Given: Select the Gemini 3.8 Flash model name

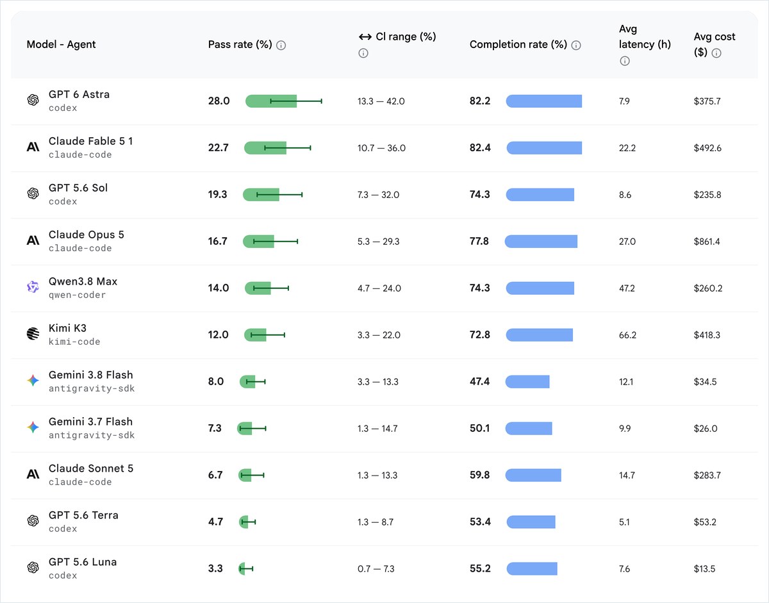Looking at the screenshot, I should (x=90, y=375).
